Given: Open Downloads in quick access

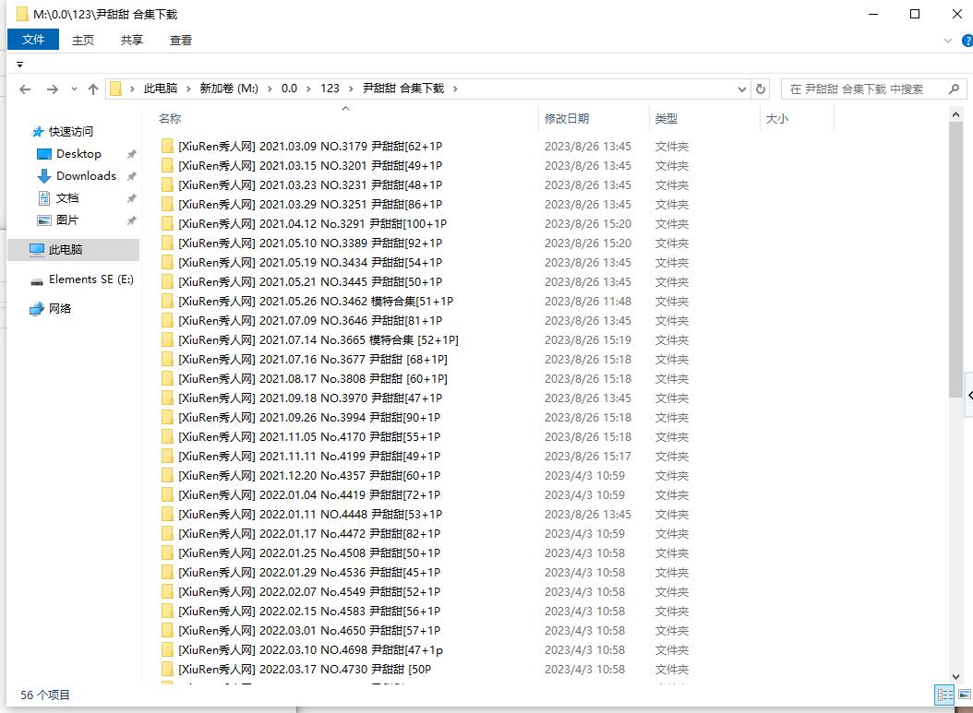Looking at the screenshot, I should 86,176.
